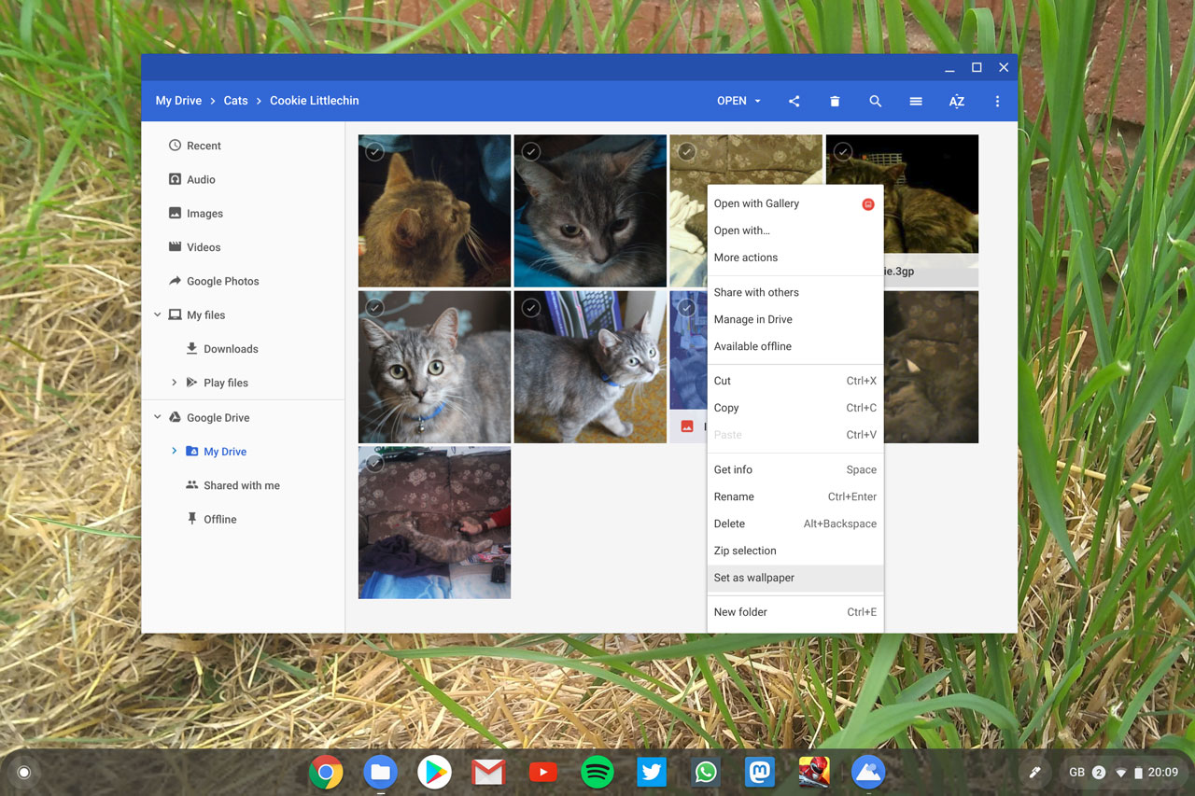Image resolution: width=1195 pixels, height=796 pixels.
Task: Collapse the Google Drive section
Action: pos(158,417)
